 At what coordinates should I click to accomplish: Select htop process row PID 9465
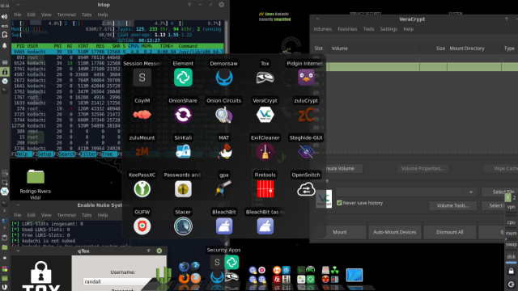(x=117, y=52)
